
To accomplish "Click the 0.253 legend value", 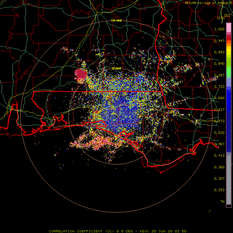I will point(219,190).
